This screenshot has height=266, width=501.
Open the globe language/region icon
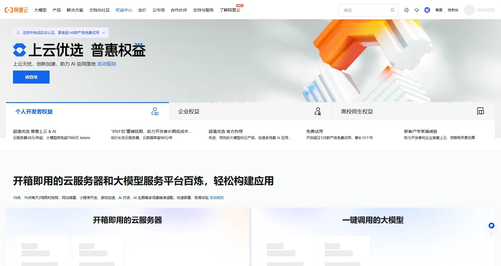click(407, 10)
